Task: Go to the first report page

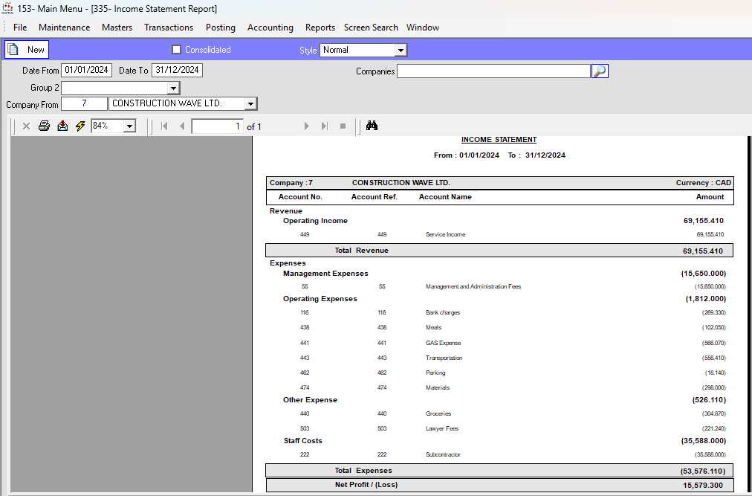Action: pos(164,126)
